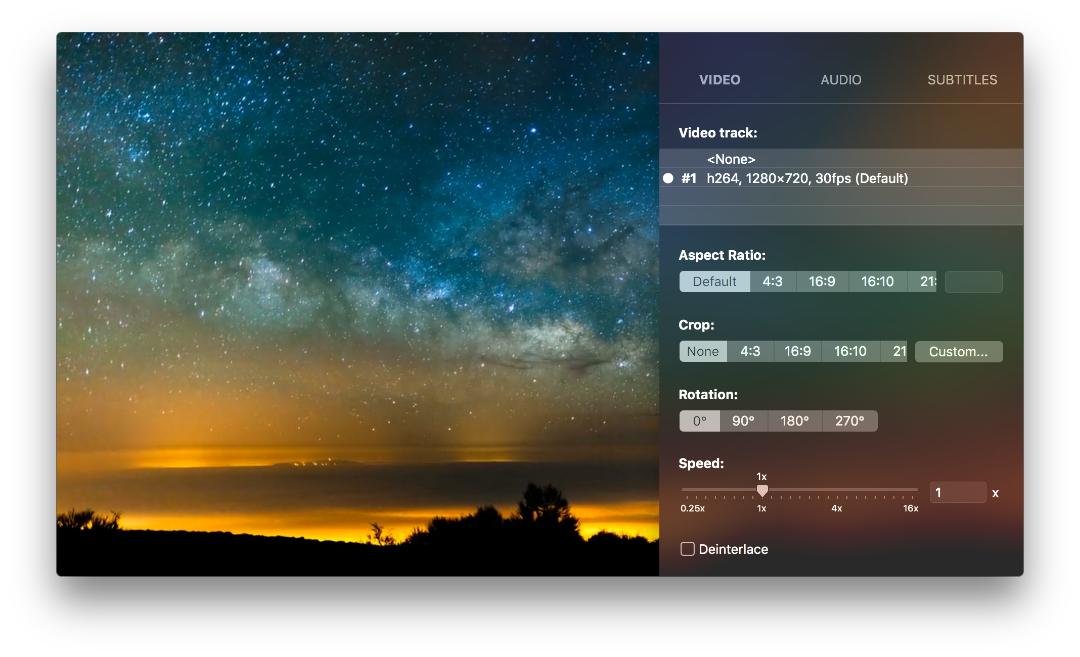This screenshot has width=1080, height=657.
Task: Select the <None> video track
Action: click(731, 159)
